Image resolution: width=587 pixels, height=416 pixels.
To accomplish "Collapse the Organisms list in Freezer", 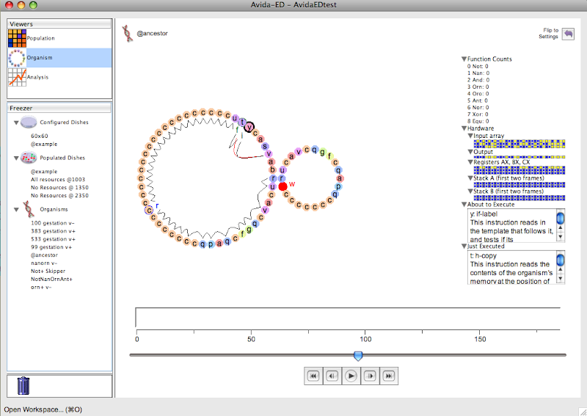I will point(16,209).
